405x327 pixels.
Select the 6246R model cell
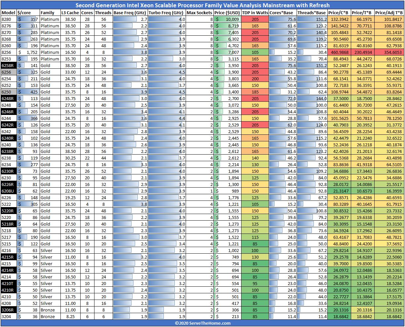(x=9, y=112)
